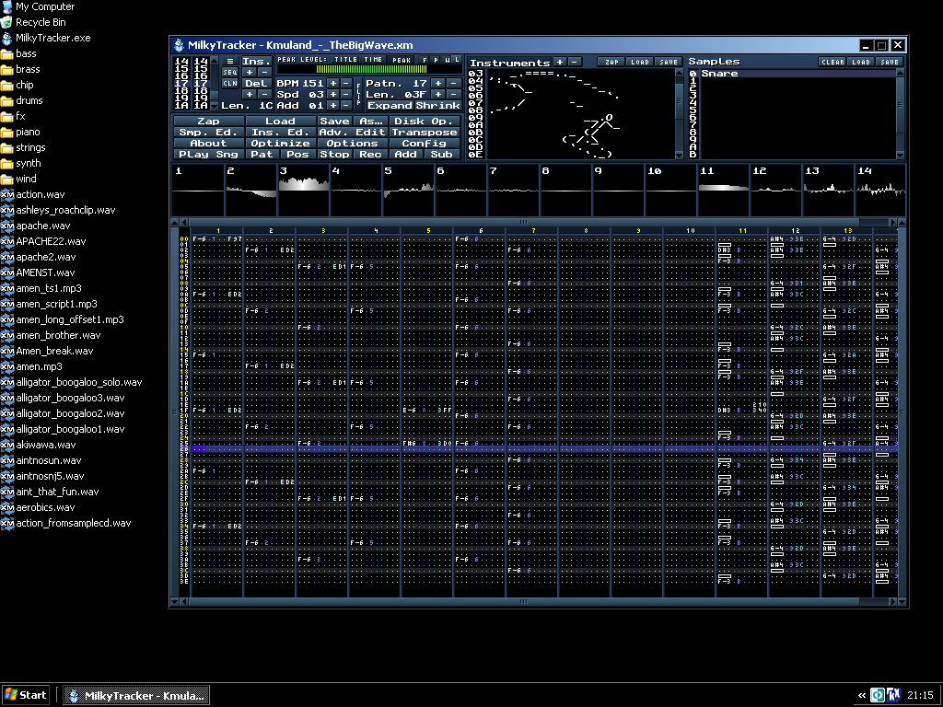
Task: Select the channel 3 scope
Action: (x=303, y=191)
